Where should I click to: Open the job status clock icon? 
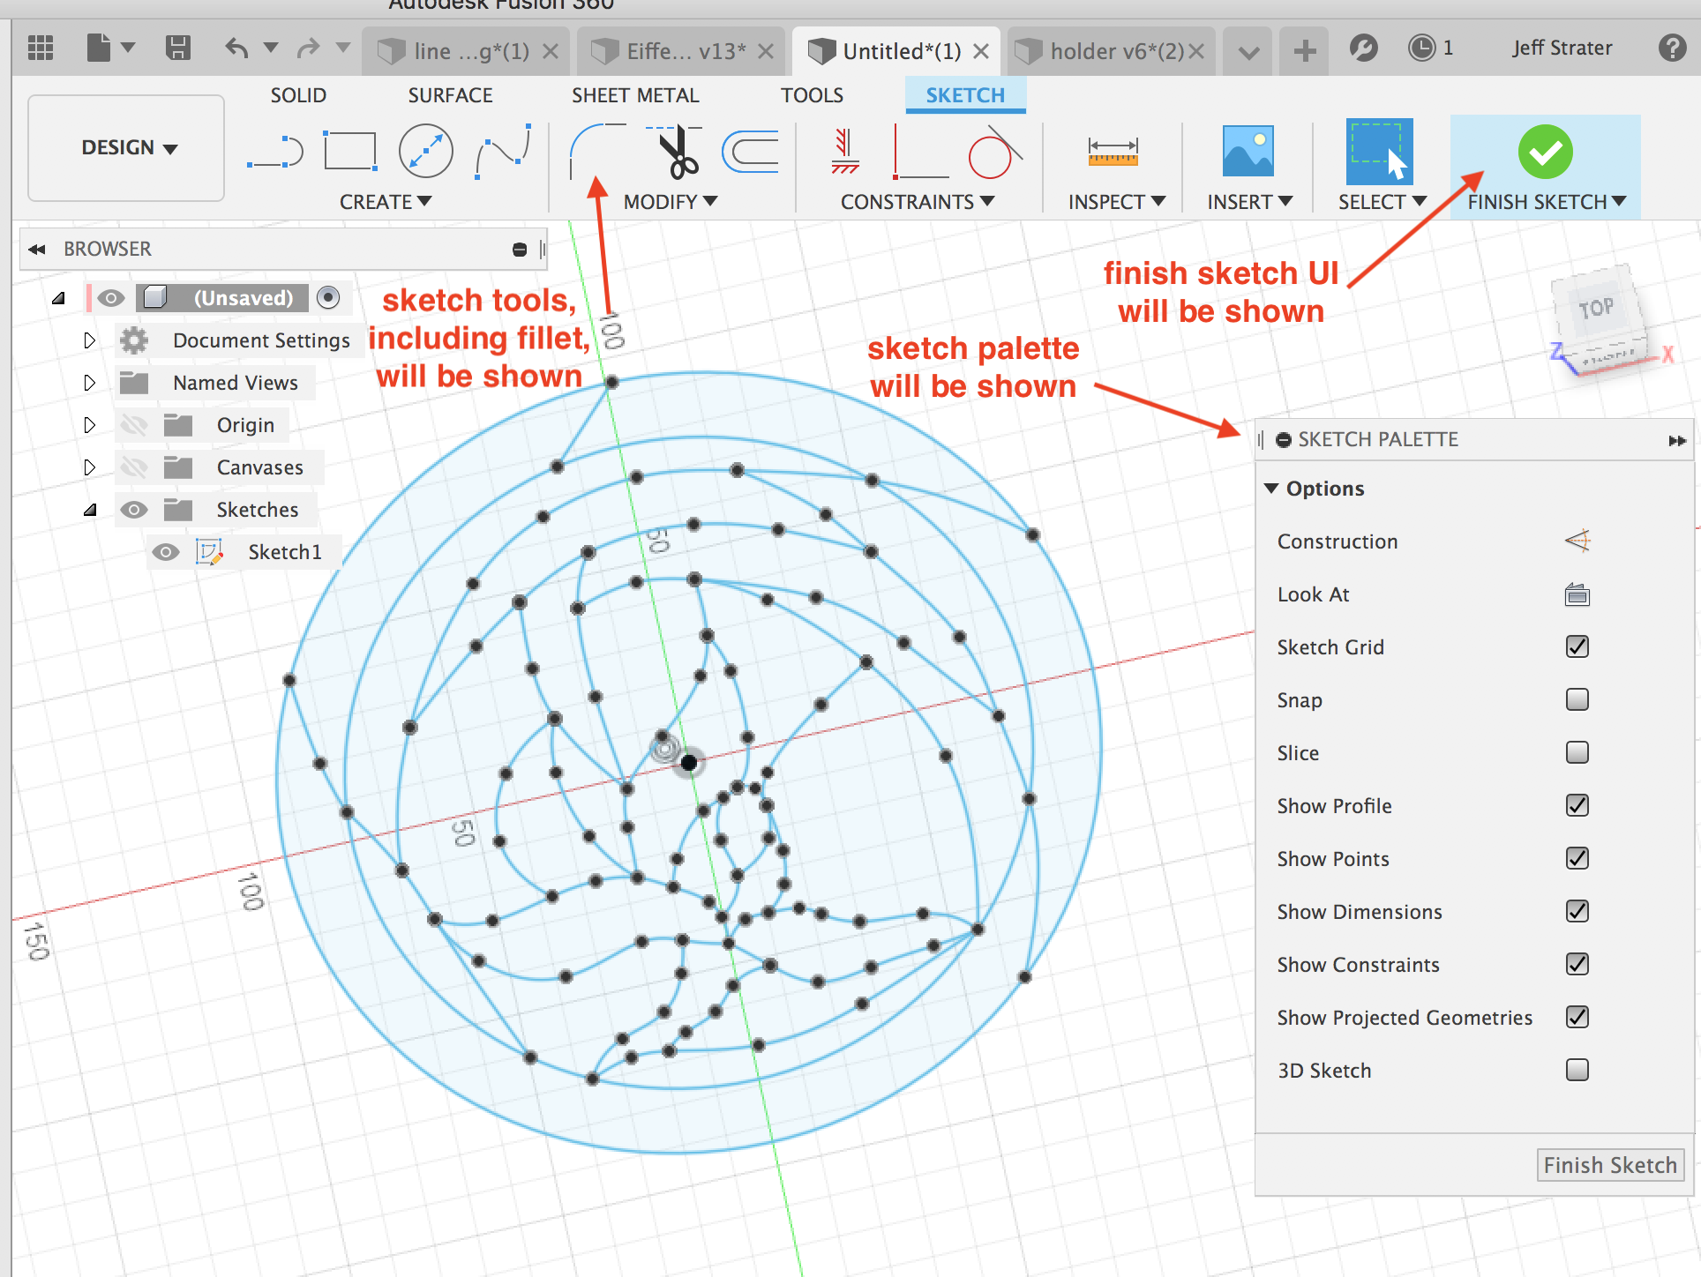[1421, 48]
